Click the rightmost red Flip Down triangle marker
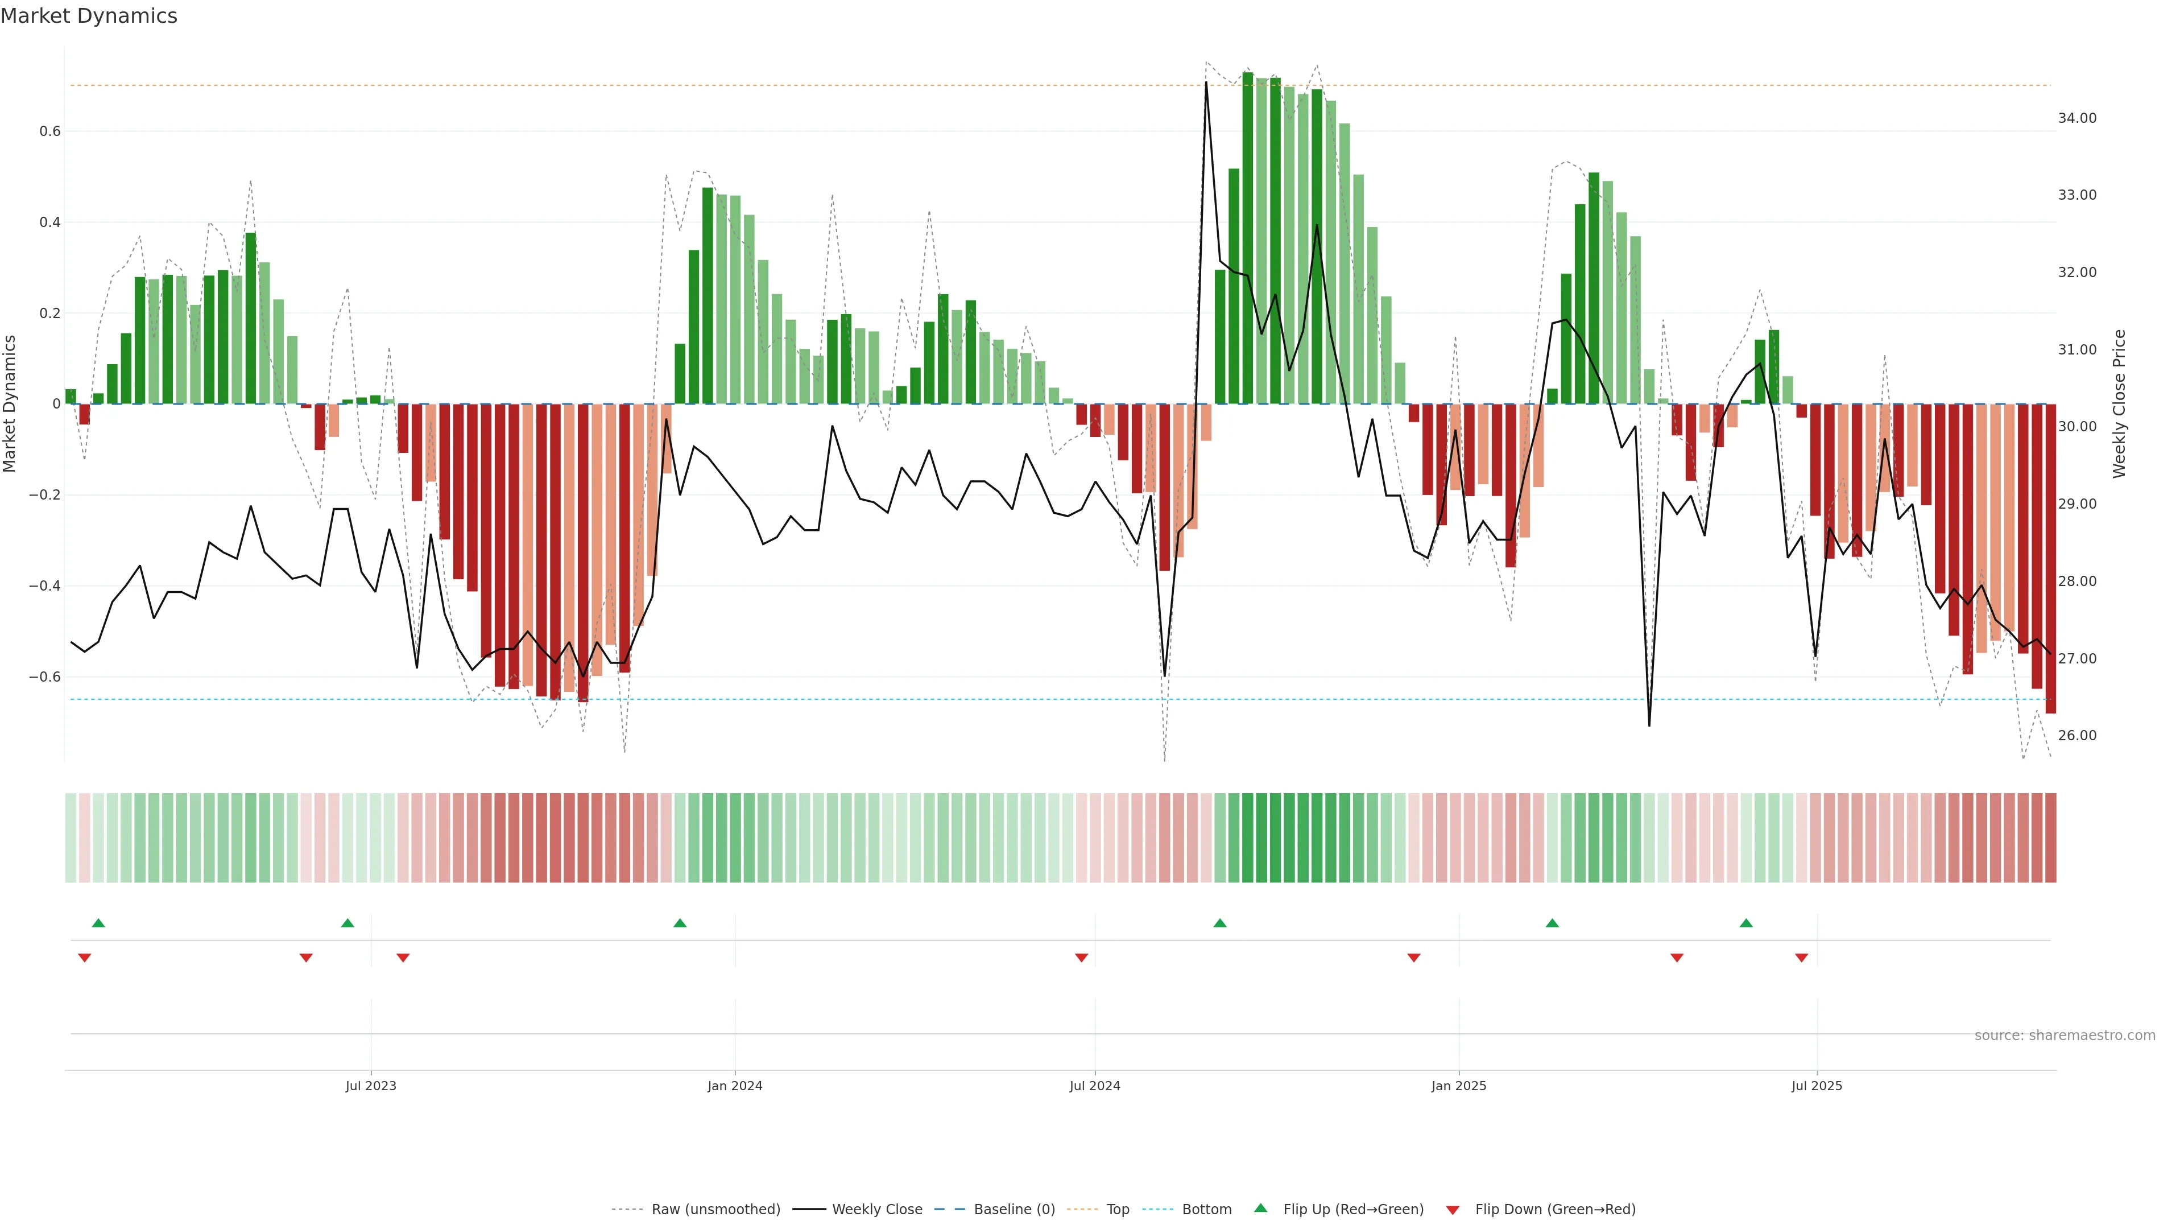Screen dimensions: 2184x1229 click(x=1802, y=958)
